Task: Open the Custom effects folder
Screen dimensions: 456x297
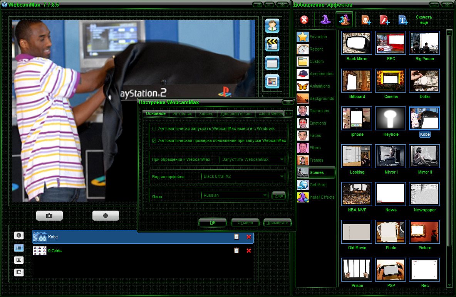Action: [x=315, y=61]
